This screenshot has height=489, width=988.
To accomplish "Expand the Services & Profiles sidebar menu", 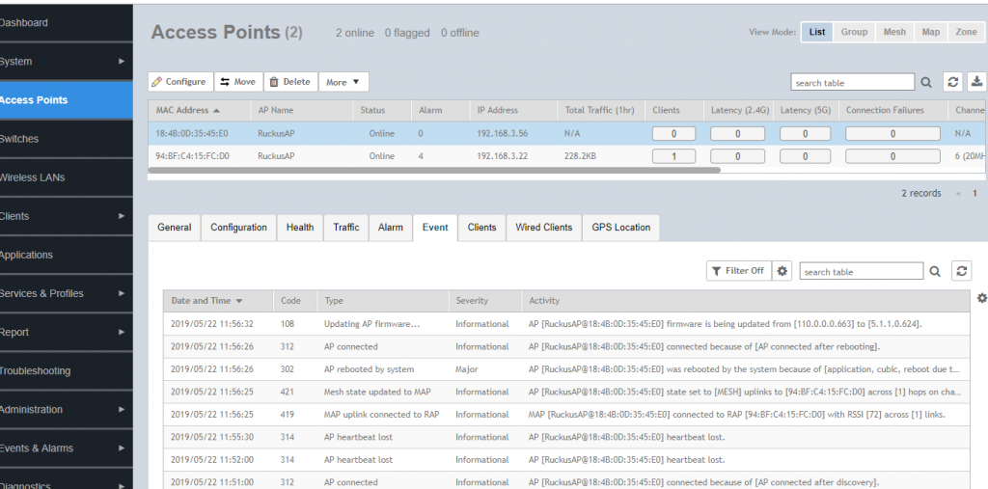I will pyautogui.click(x=66, y=293).
